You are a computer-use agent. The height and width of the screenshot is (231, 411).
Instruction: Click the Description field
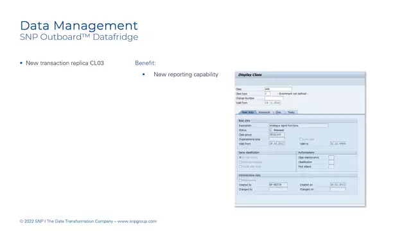[x=299, y=126]
